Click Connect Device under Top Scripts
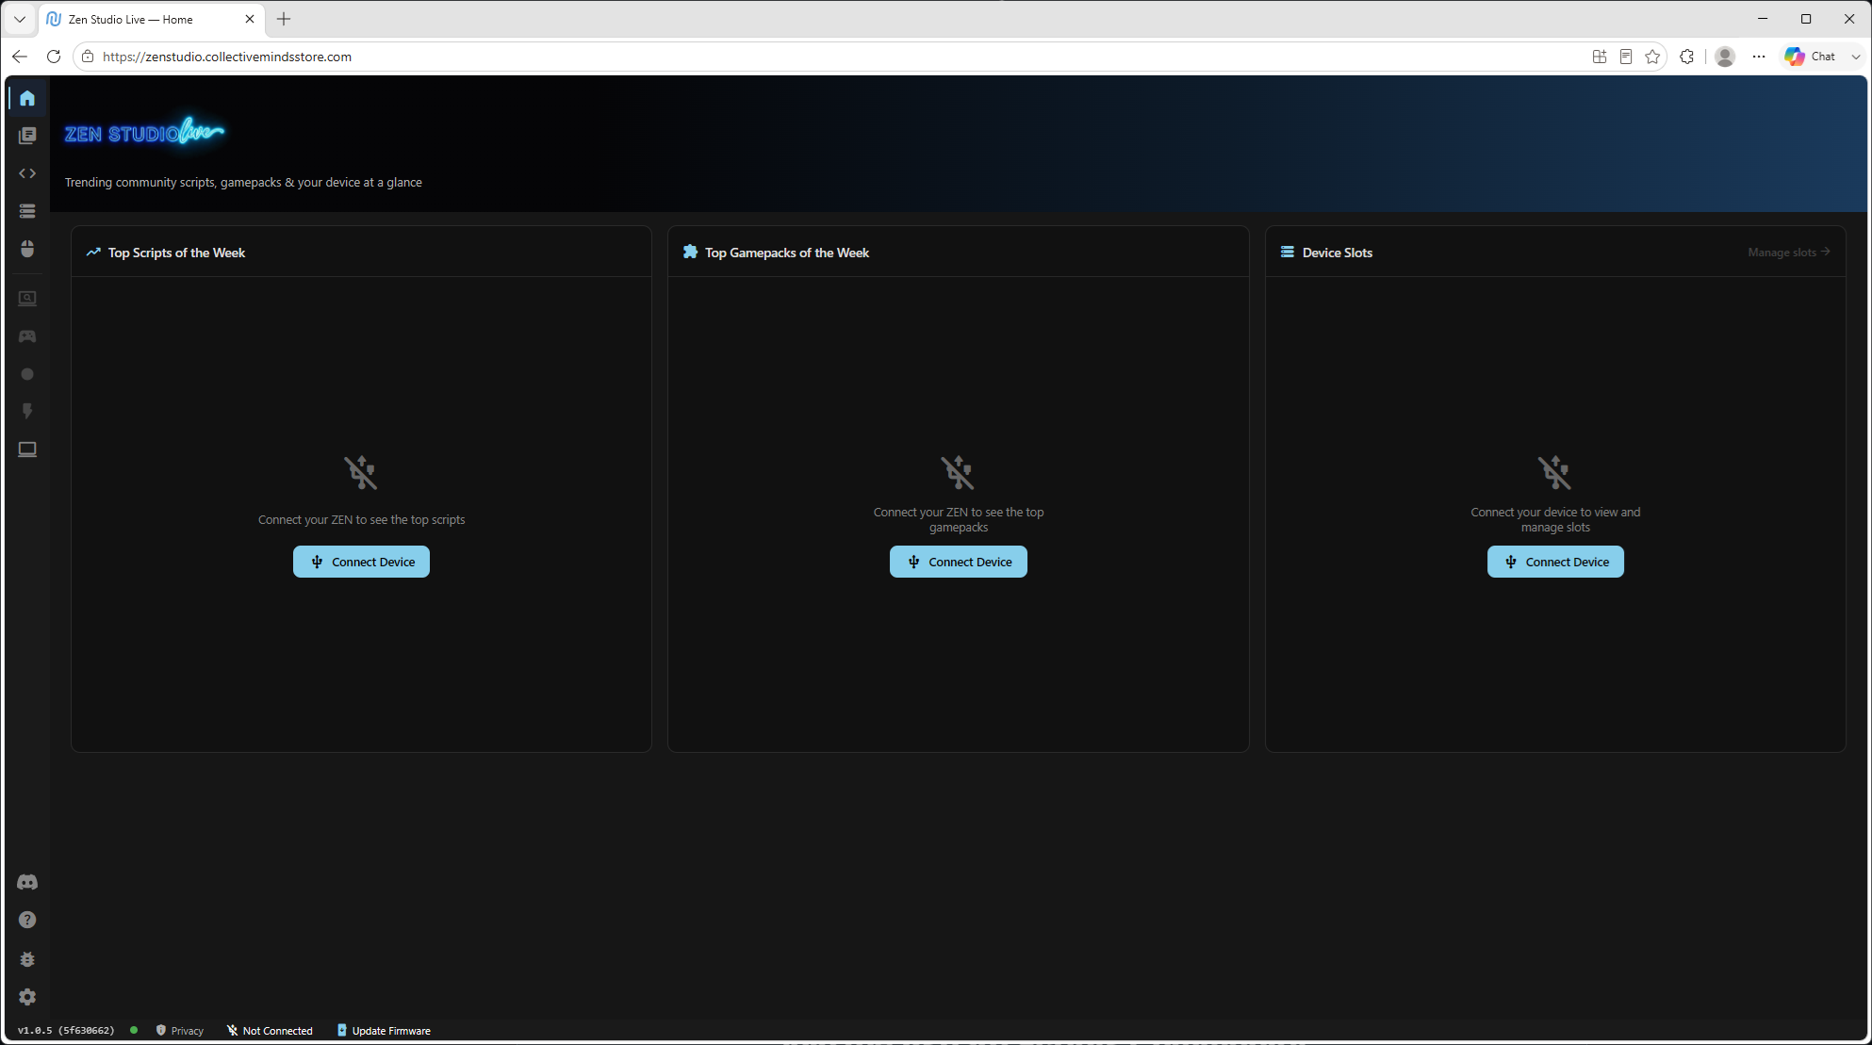 361,562
